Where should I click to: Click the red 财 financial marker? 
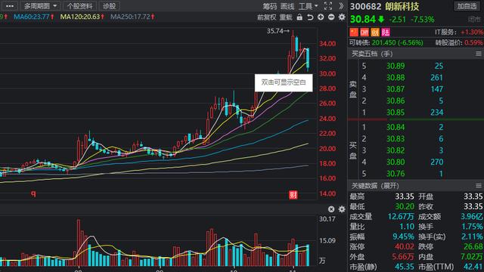tap(293, 195)
